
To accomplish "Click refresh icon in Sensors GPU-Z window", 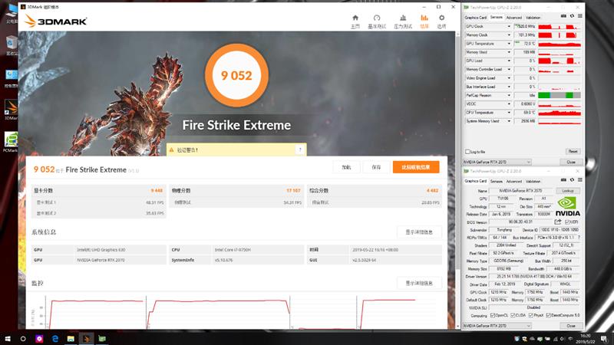I will (x=572, y=16).
